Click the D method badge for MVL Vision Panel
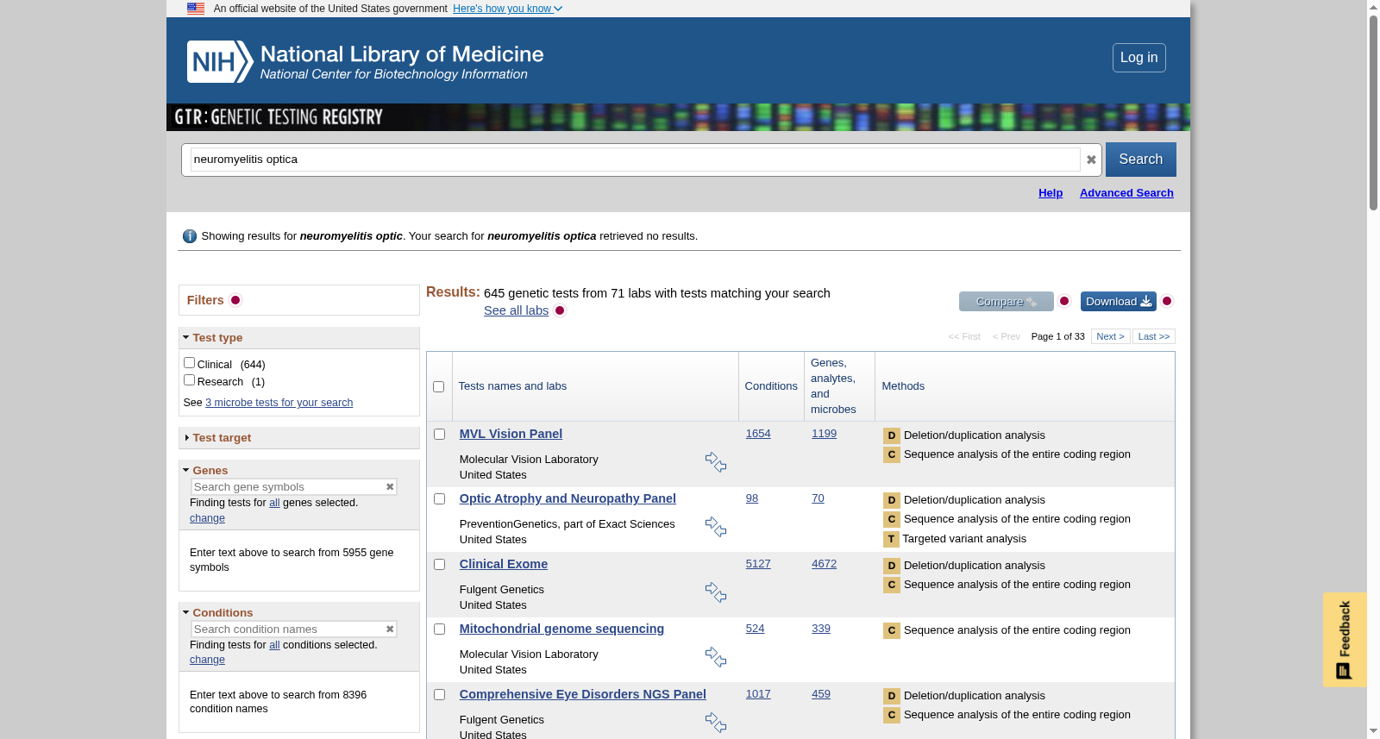 coord(892,435)
